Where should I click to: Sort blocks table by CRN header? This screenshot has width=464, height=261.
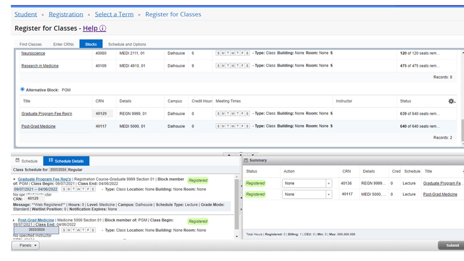pyautogui.click(x=100, y=101)
